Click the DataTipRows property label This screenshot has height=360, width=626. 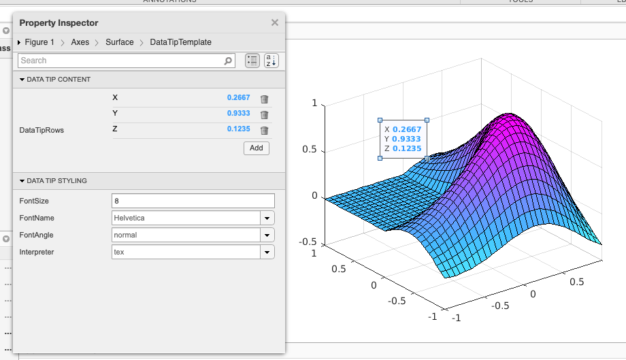[42, 131]
